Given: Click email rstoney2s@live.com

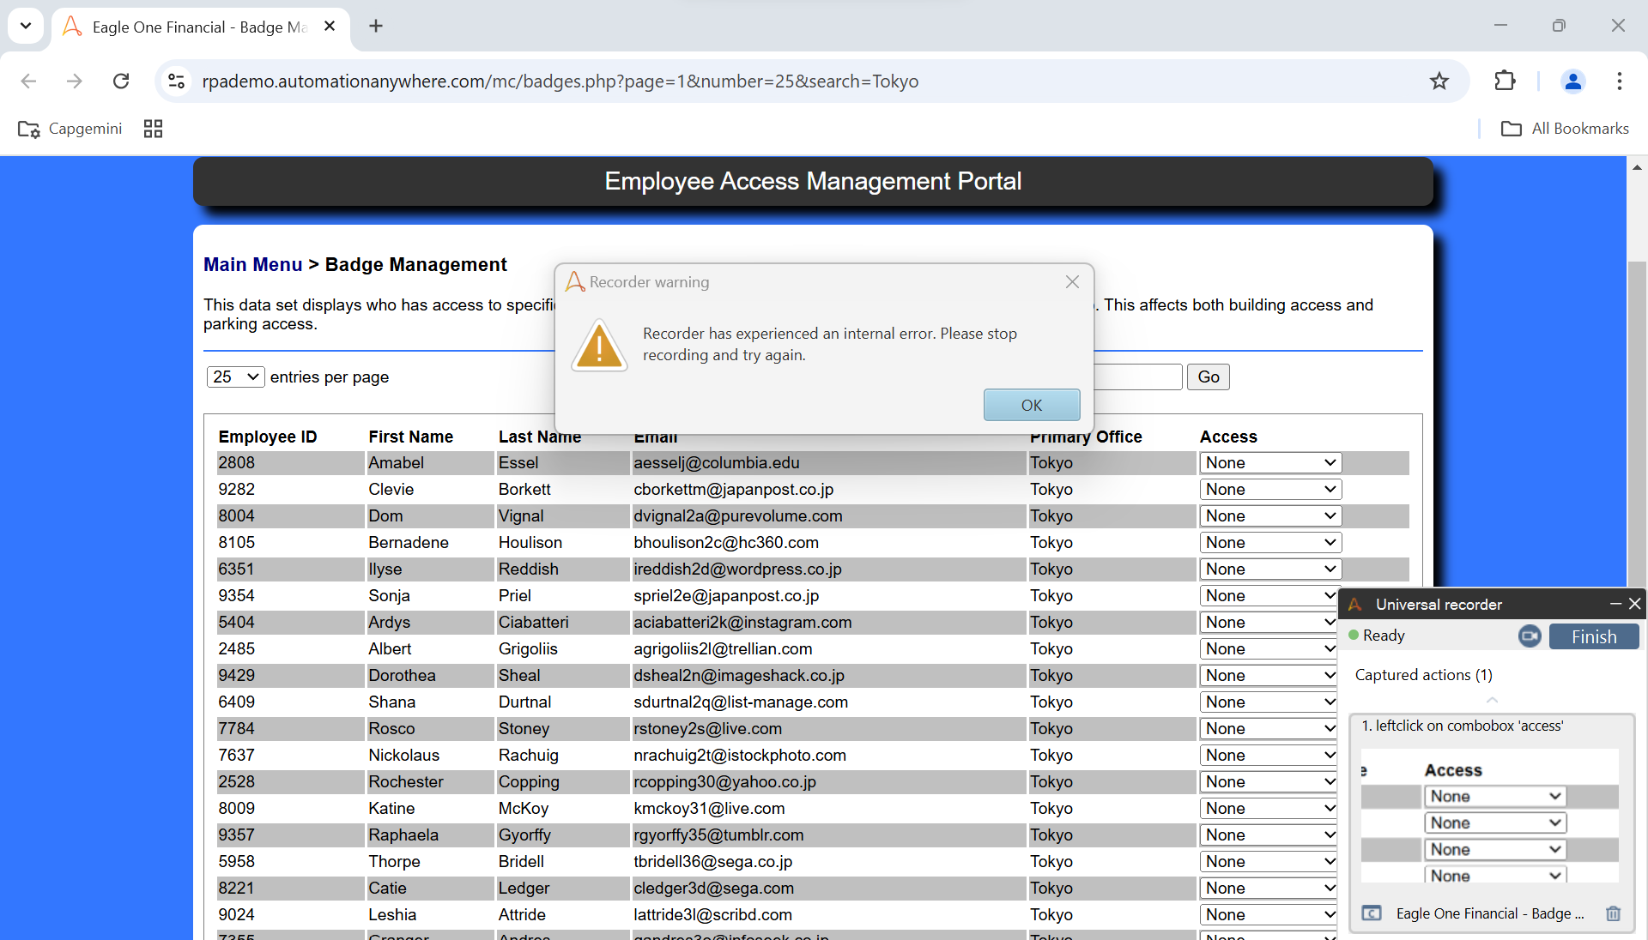Looking at the screenshot, I should tap(708, 729).
